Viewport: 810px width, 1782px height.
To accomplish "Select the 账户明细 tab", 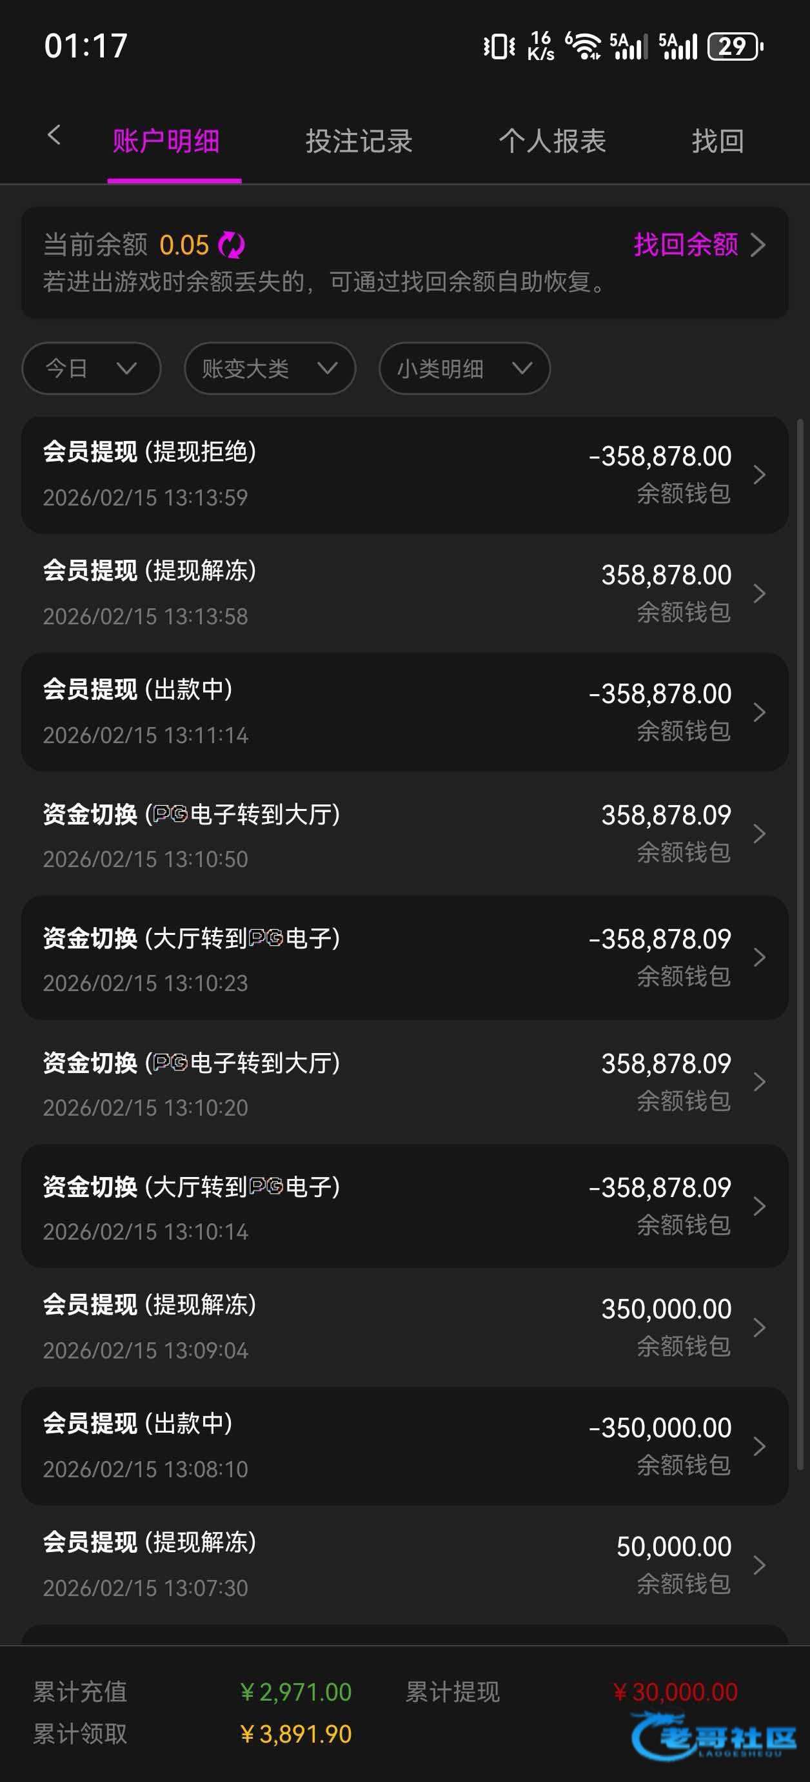I will pyautogui.click(x=166, y=141).
